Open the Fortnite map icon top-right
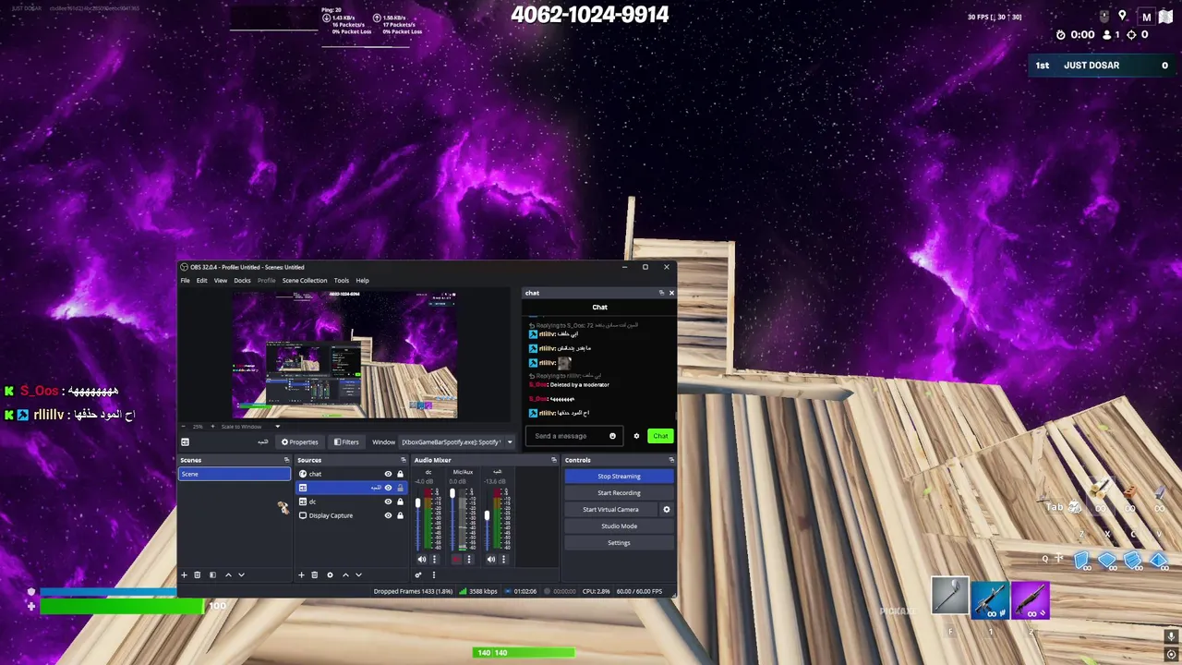This screenshot has height=665, width=1182. pos(1167,16)
